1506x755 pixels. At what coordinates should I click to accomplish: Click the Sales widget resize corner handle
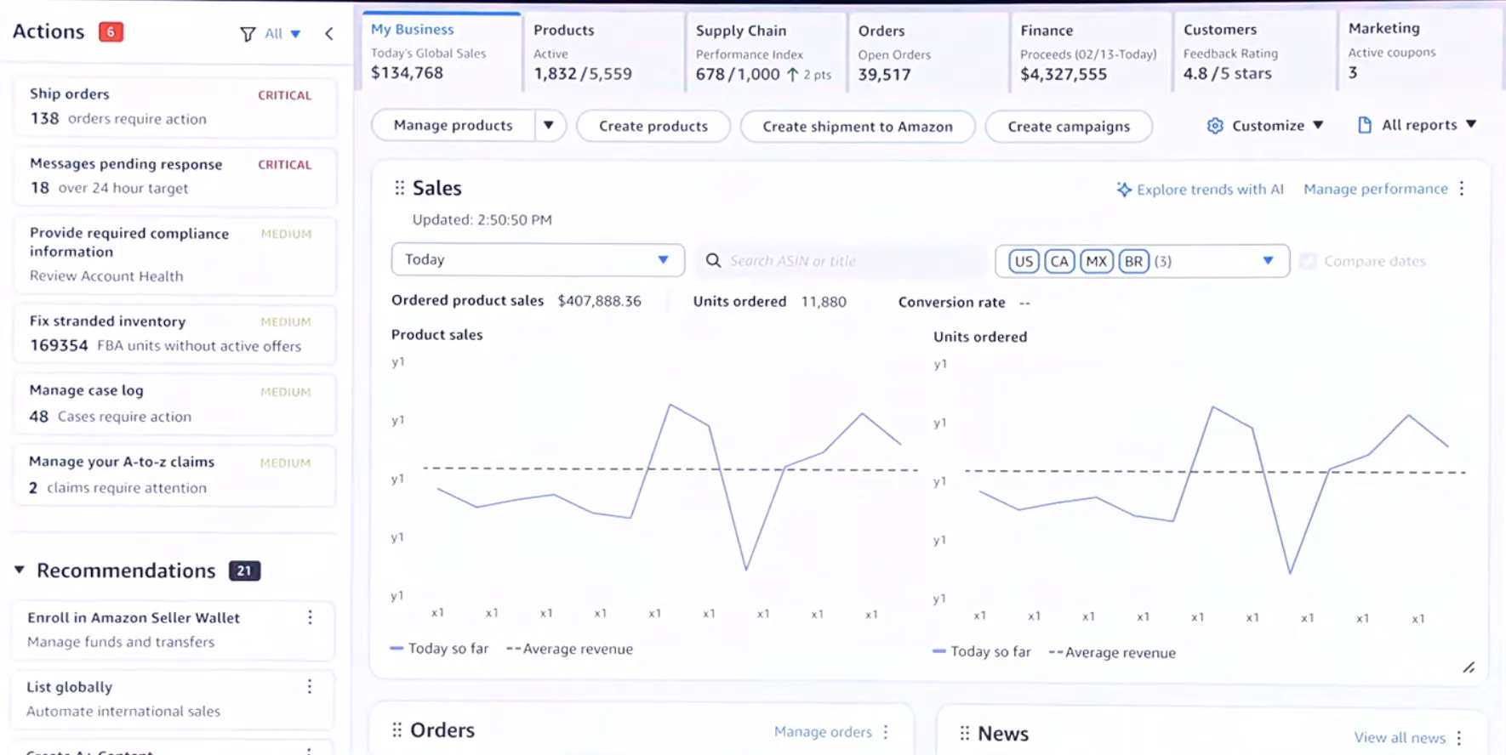(x=1469, y=667)
